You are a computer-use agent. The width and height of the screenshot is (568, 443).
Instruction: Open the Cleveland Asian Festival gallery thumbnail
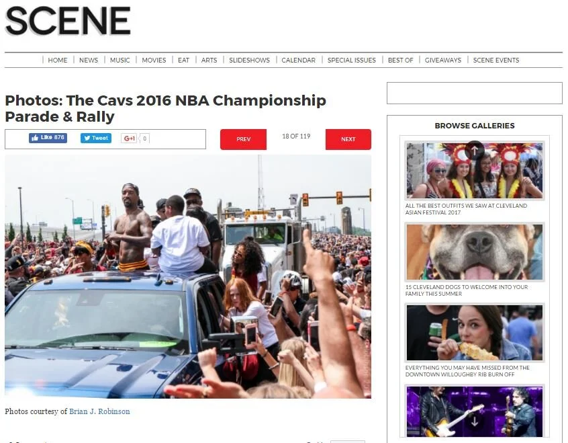click(x=475, y=171)
